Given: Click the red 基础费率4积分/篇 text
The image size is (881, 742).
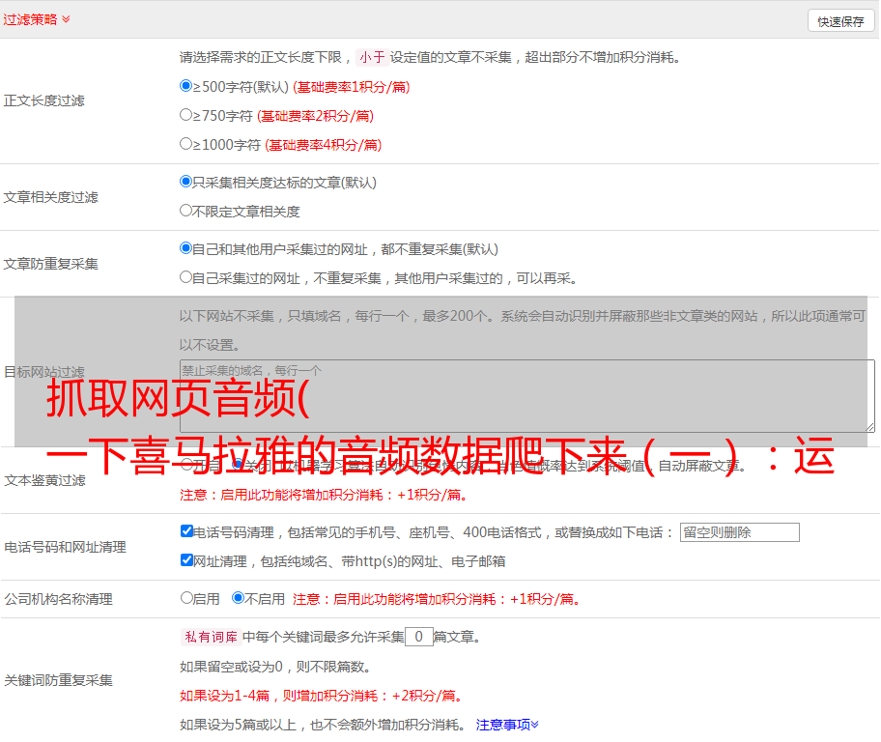Looking at the screenshot, I should 323,145.
